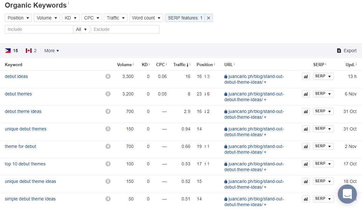This screenshot has width=362, height=209.
Task: Expand SERP dropdown for debut theme ideas
Action: [323, 111]
